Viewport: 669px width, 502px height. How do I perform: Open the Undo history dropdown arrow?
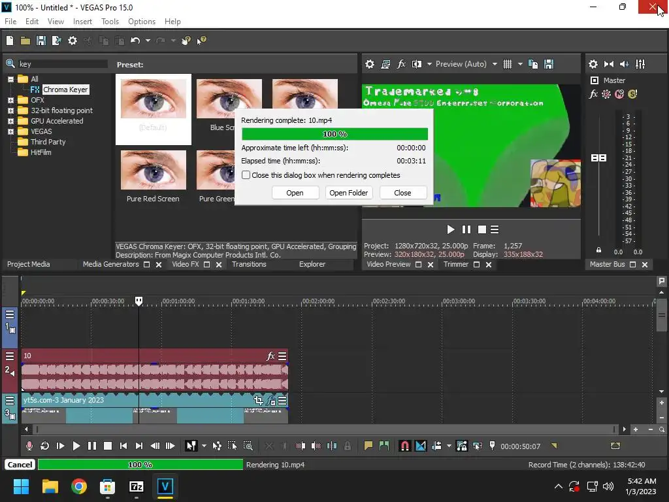coord(148,41)
